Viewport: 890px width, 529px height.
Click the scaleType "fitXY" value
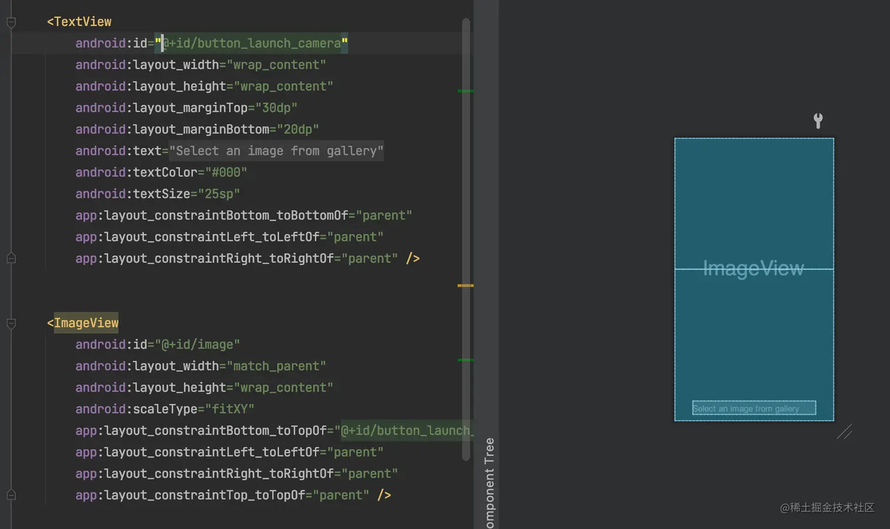[x=230, y=410]
